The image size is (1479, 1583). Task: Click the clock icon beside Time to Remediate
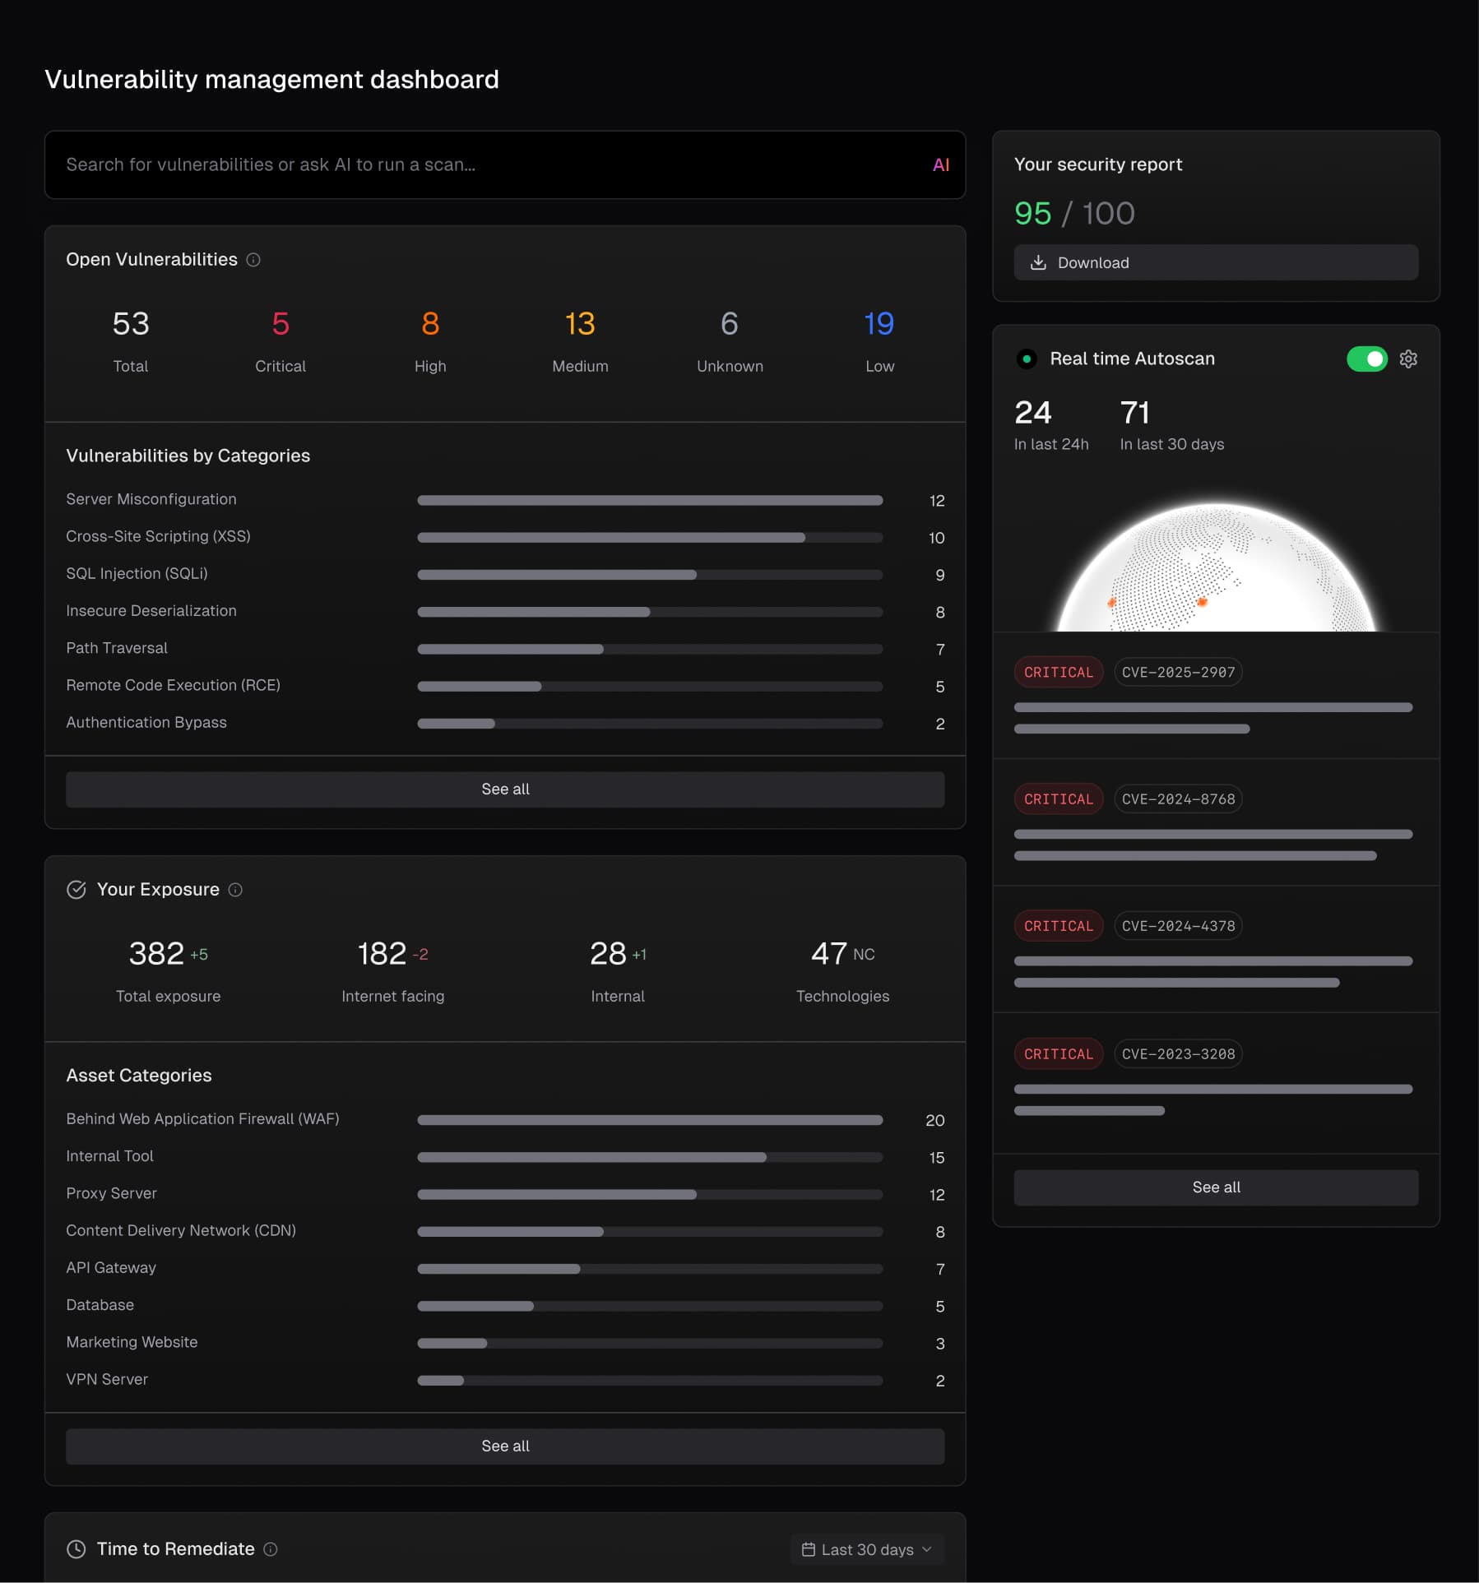76,1549
